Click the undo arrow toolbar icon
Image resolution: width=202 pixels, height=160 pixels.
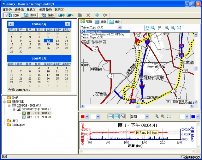pos(97,15)
